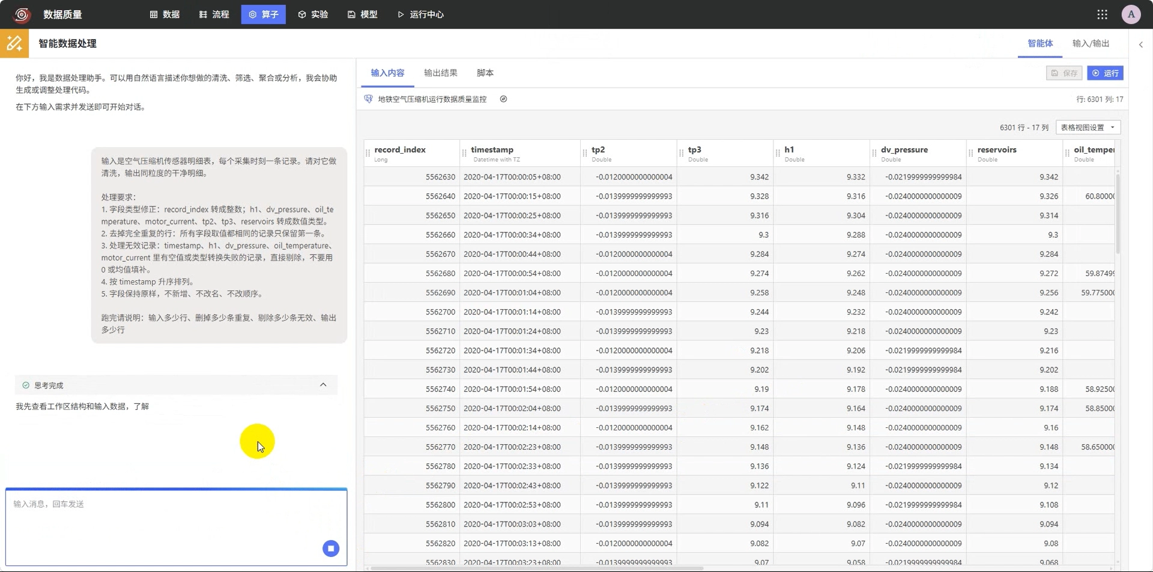Click the dataset icon before 地铁空气压缩机
The image size is (1153, 572).
369,99
